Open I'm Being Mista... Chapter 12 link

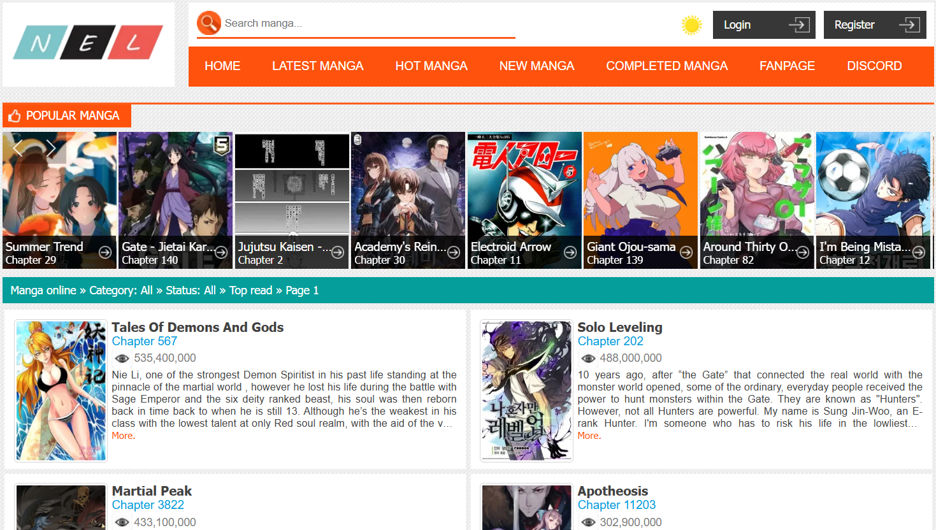pyautogui.click(x=845, y=261)
